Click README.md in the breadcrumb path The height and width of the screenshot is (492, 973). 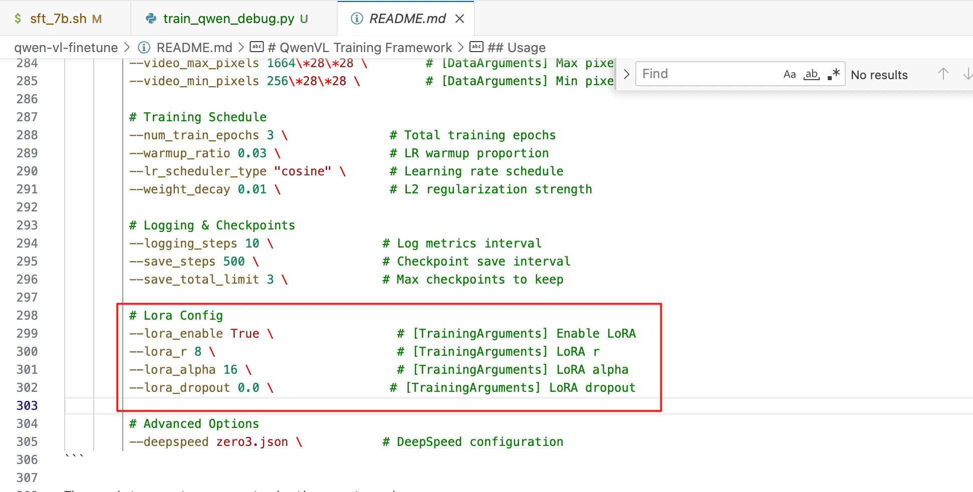coord(194,48)
